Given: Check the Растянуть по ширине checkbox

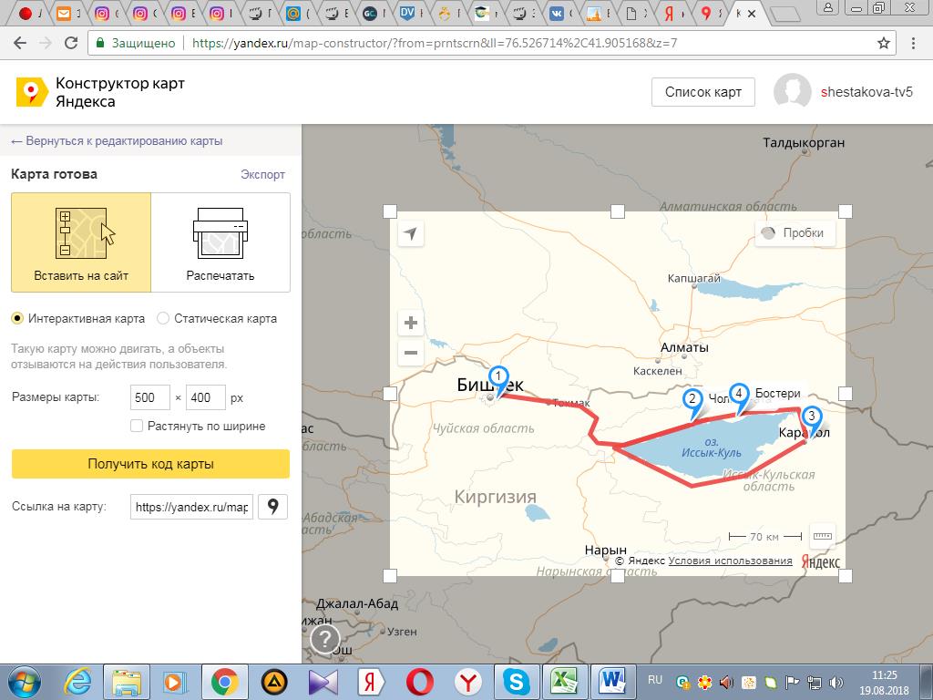Looking at the screenshot, I should [137, 427].
